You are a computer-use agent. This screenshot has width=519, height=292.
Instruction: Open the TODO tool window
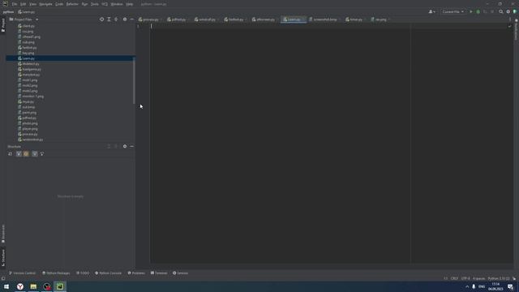83,273
